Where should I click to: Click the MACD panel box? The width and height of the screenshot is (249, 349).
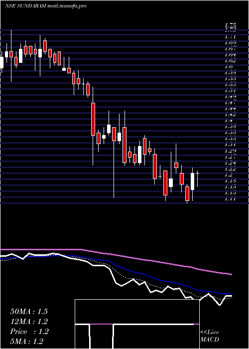137,324
